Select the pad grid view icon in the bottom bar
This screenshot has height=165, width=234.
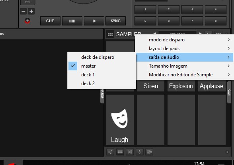click(x=120, y=152)
